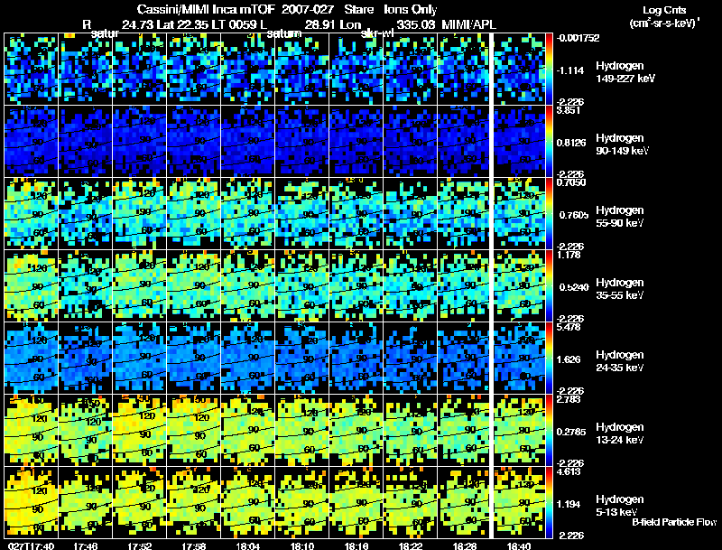Viewport: 722px width, 550px height.
Task: Open the 149-227 keV panel at 17:58
Action: pyautogui.click(x=194, y=70)
